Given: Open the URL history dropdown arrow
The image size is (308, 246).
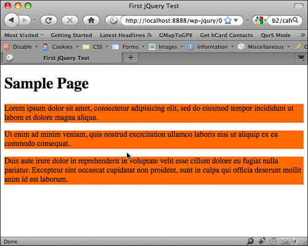Looking at the screenshot, I should coord(236,20).
